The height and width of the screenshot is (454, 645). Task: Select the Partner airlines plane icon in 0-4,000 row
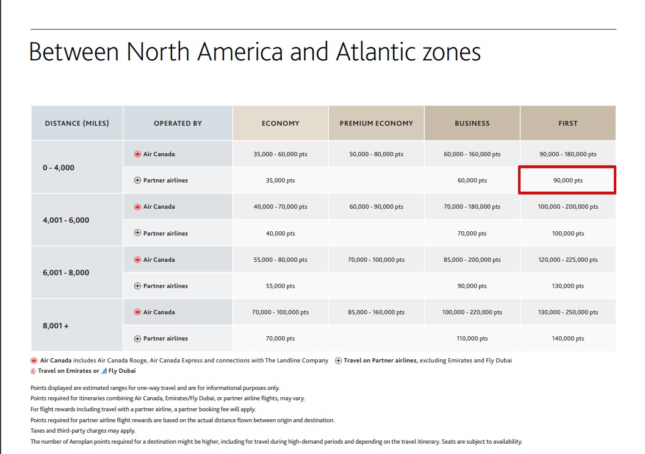click(137, 180)
